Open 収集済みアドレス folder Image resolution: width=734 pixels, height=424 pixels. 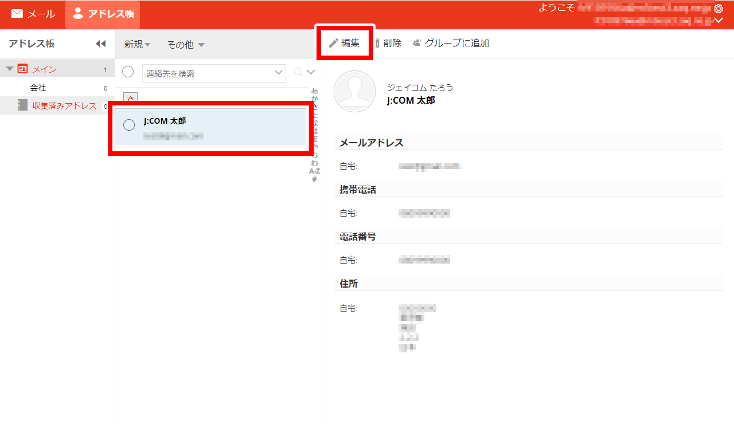[64, 105]
